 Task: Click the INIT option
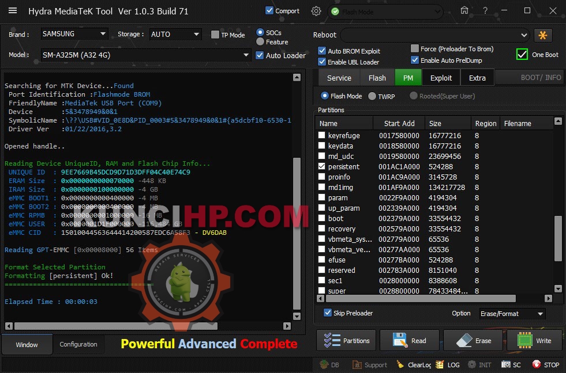click(x=479, y=365)
